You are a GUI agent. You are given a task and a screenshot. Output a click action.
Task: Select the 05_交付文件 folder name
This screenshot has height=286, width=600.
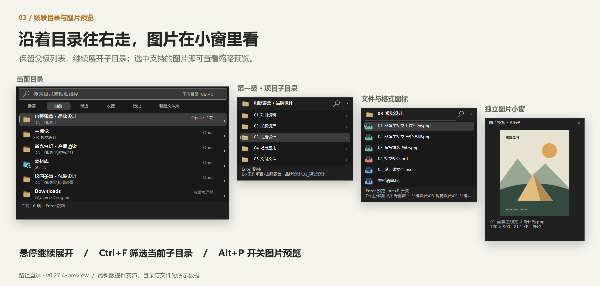[x=265, y=159]
